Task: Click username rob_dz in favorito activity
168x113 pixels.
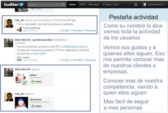Action: [19, 20]
